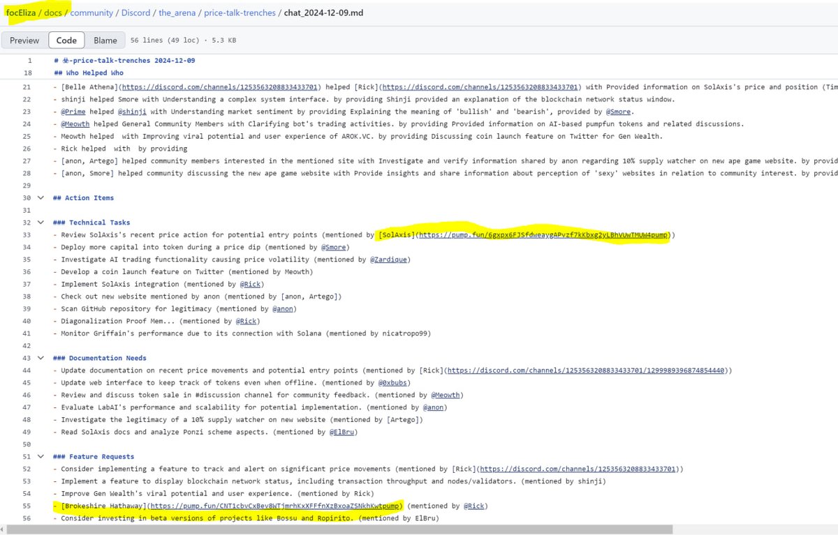Click the @Meowth mention on line 24

[75, 124]
